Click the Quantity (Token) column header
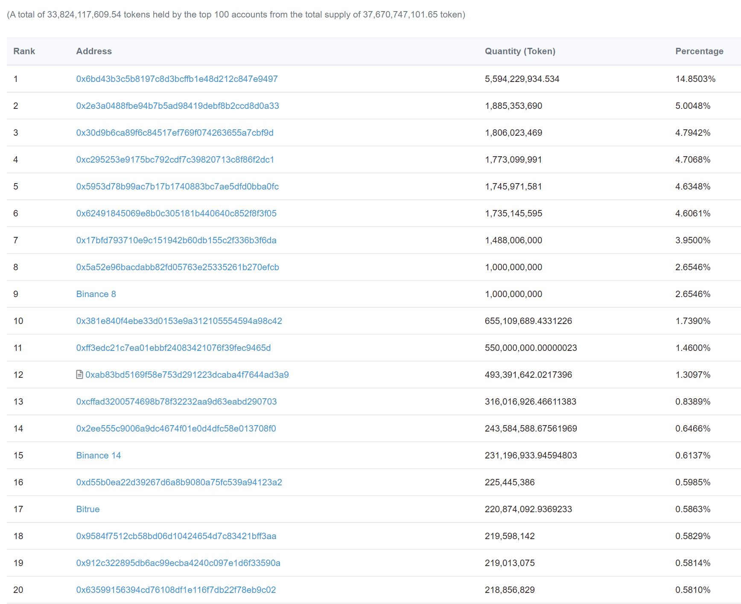This screenshot has width=741, height=604. click(520, 51)
